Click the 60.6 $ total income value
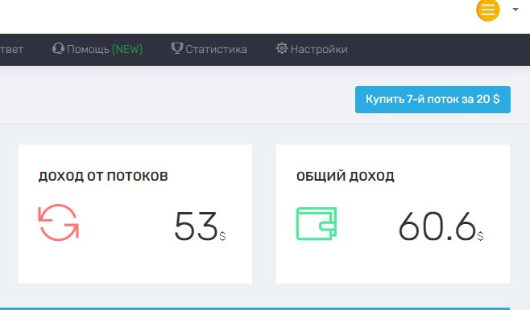530x310 pixels. pyautogui.click(x=441, y=226)
